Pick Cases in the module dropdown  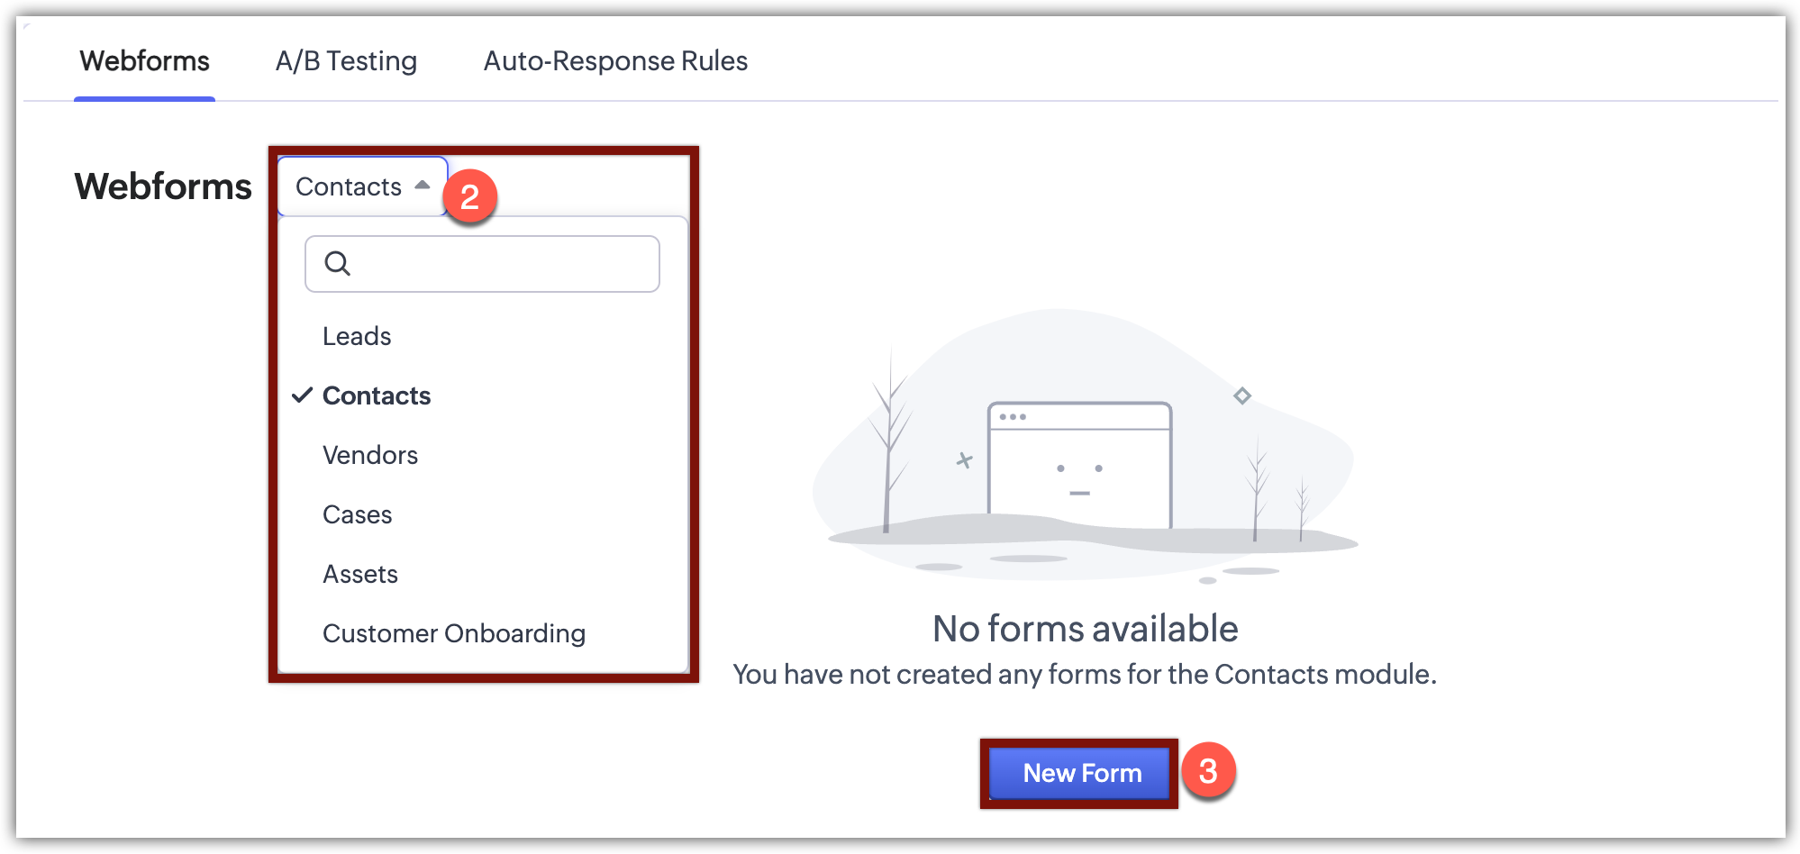click(358, 514)
